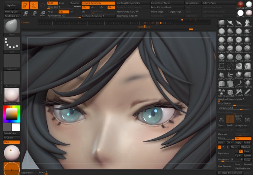253x175 pixels.
Task: Pick the SelectLasso brush
Action: point(230,67)
